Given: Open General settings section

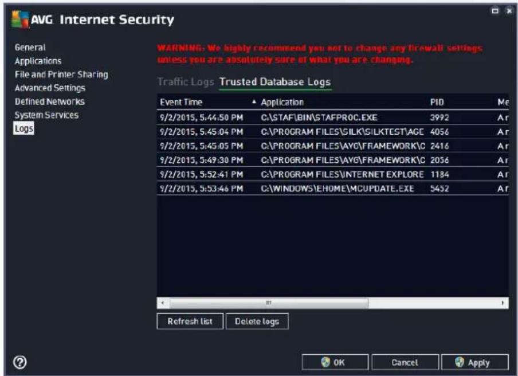Looking at the screenshot, I should point(30,47).
